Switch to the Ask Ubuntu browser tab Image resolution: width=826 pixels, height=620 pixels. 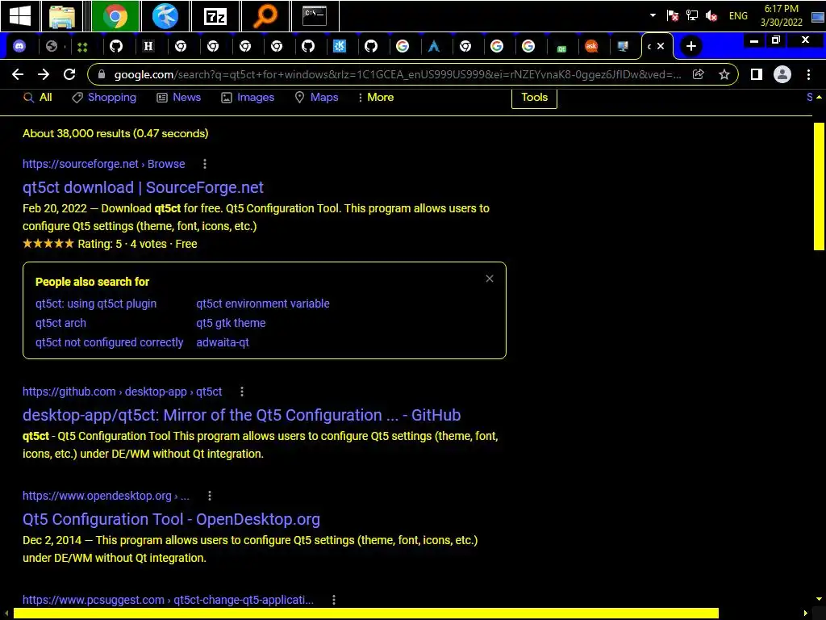tap(591, 46)
